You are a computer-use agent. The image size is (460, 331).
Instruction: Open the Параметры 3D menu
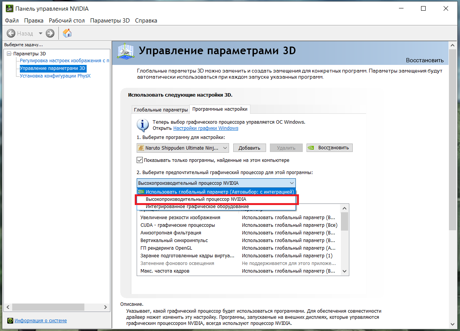(x=110, y=21)
